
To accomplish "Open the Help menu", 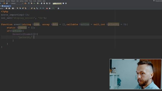I will [44, 1].
